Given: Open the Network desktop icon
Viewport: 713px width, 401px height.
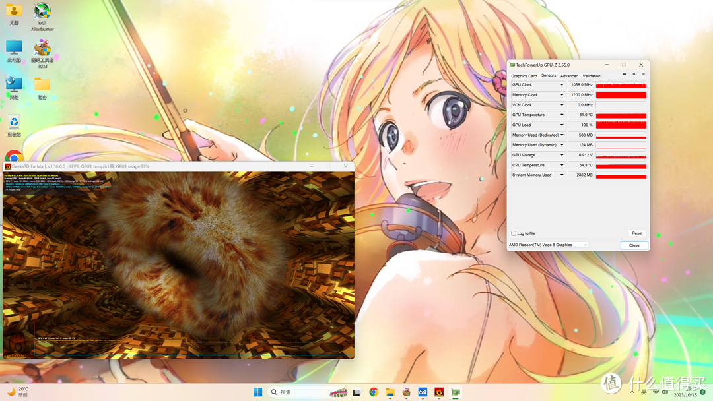Looking at the screenshot, I should (14, 88).
